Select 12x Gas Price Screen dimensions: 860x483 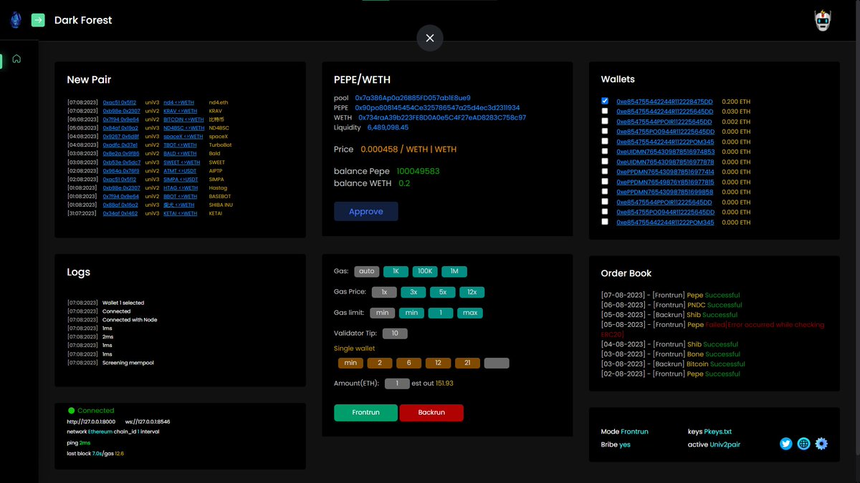point(472,292)
